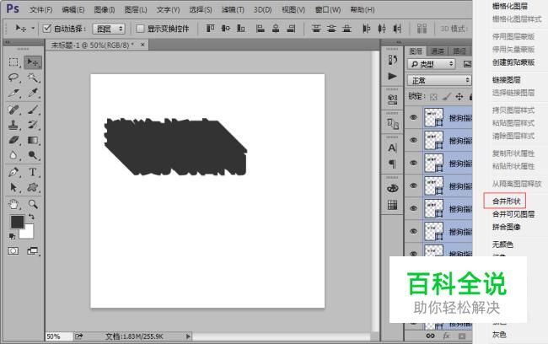
Task: Select the Healing Brush tool
Action: coord(13,110)
